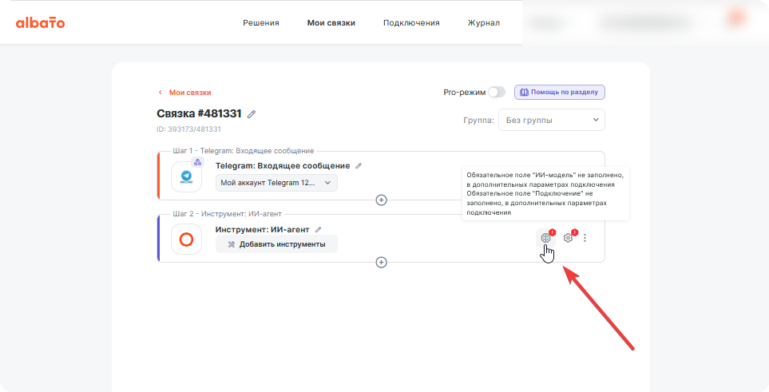Click Telegram: Входящее сообщение step title
Screen dimensions: 769x392
(283, 166)
